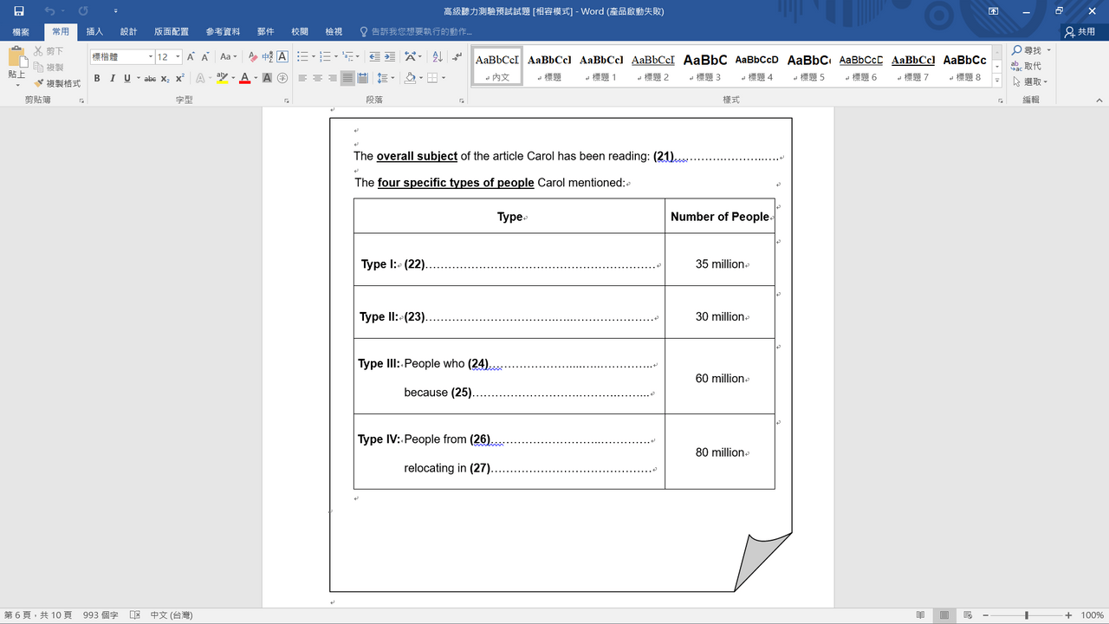Switch to the 插入 ribbon tab

94,32
